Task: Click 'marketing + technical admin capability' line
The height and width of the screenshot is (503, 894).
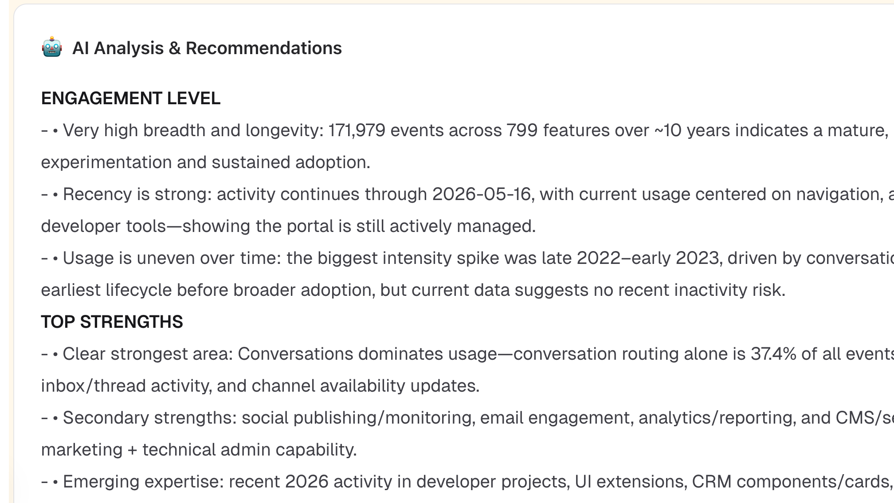Action: [199, 450]
